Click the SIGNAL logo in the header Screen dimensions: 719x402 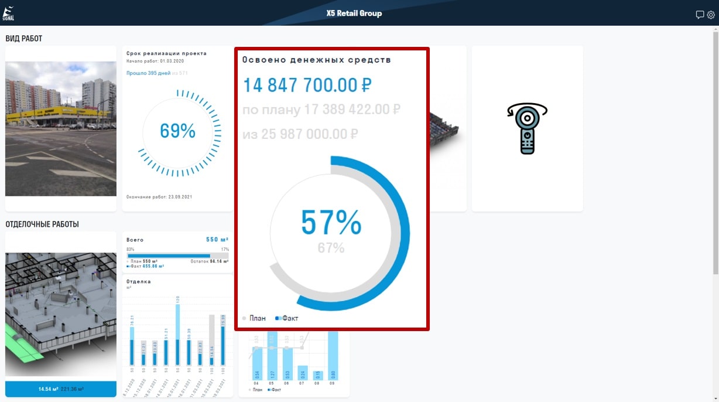tap(8, 13)
